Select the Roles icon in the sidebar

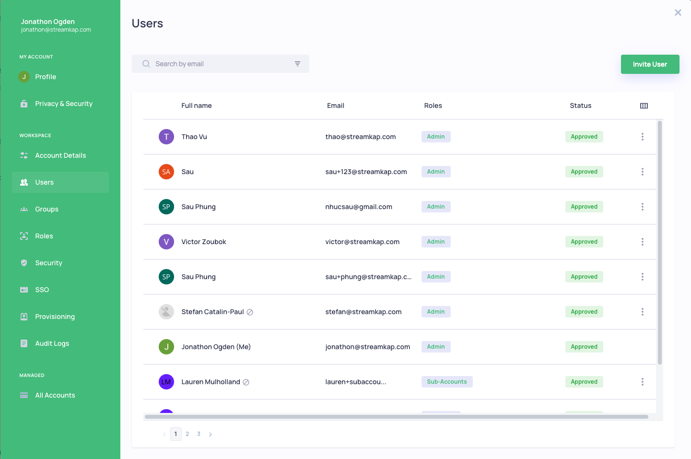23,235
